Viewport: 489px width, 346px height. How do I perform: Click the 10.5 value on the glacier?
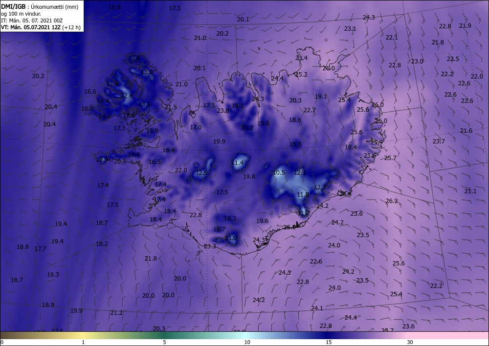click(x=279, y=172)
